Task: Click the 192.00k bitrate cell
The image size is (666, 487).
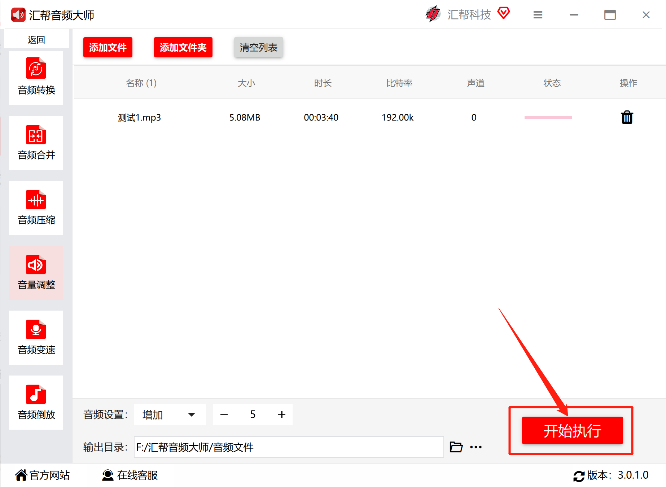Action: tap(398, 118)
